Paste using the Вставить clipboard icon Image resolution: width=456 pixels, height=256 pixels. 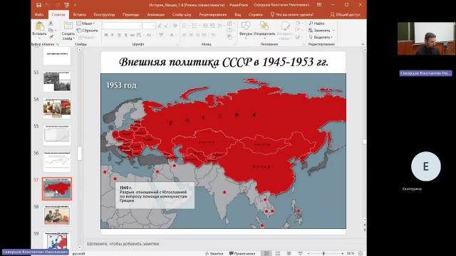[39, 29]
